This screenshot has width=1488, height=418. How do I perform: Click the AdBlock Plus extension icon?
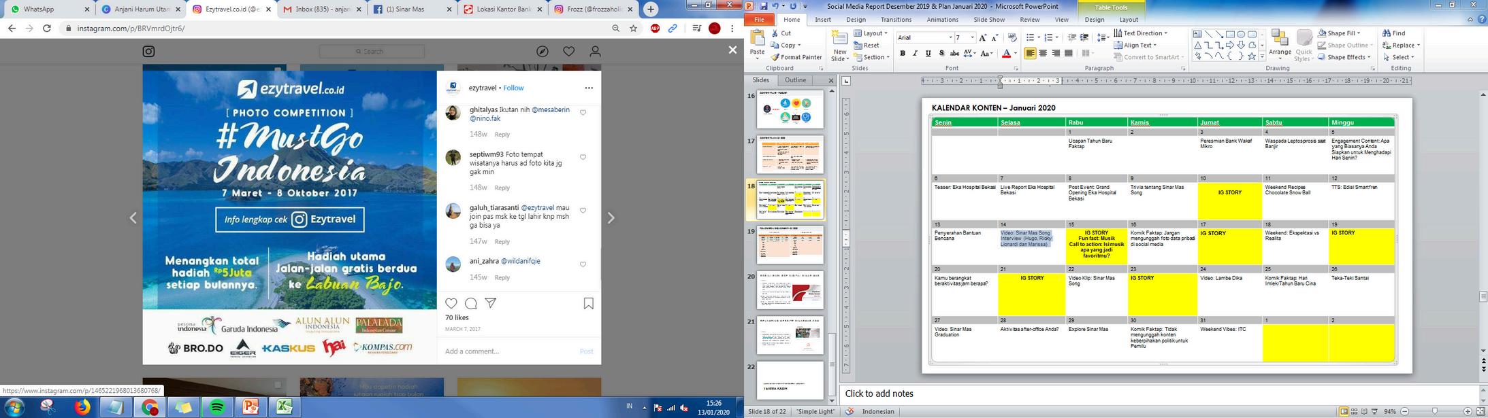655,29
